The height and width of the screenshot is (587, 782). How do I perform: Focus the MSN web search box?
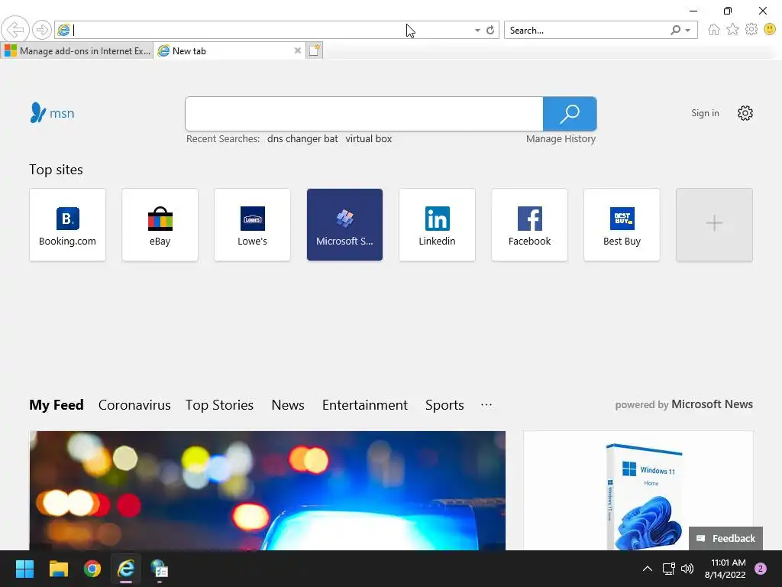pyautogui.click(x=364, y=114)
